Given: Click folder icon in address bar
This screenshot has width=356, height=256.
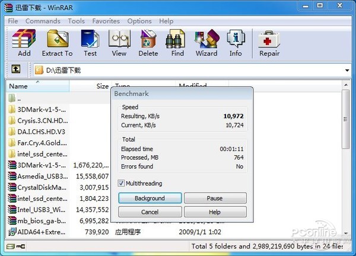Looking at the screenshot, I should [39, 70].
